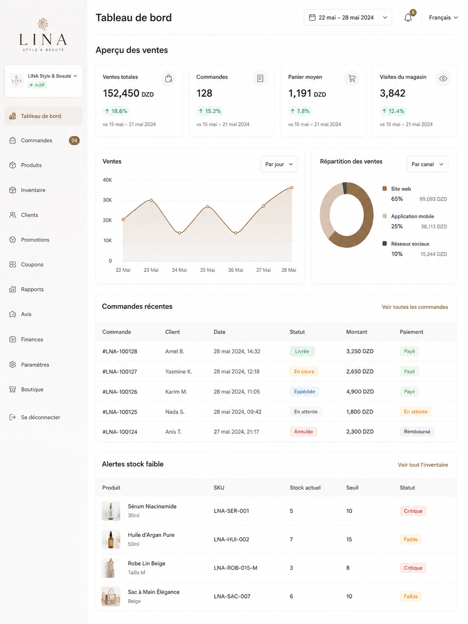
Task: Click the Promotions sidebar icon
Action: pos(12,240)
